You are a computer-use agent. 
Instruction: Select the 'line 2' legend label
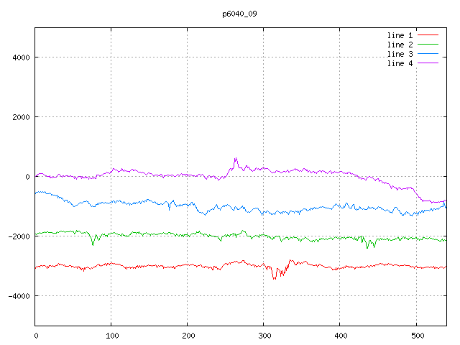coord(400,45)
